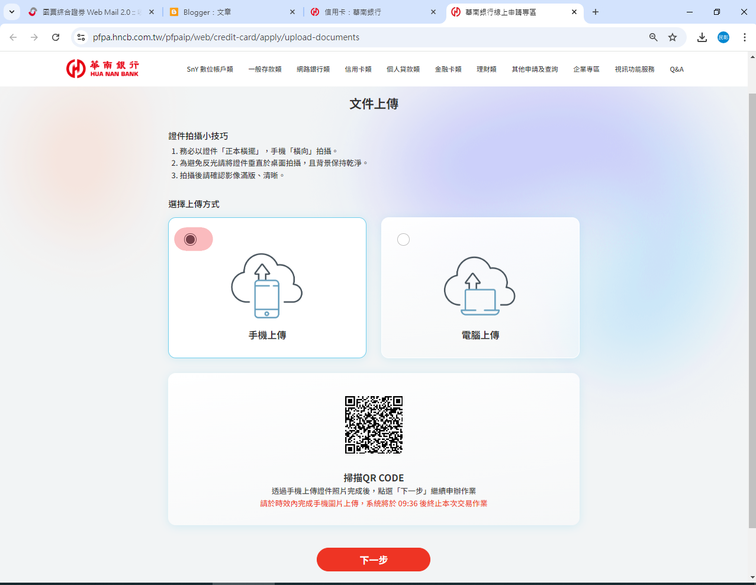
Task: Close the 華南銀行線上申請專區 tab
Action: pos(574,12)
